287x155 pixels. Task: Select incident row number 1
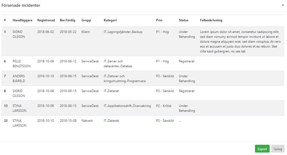(x=143, y=41)
